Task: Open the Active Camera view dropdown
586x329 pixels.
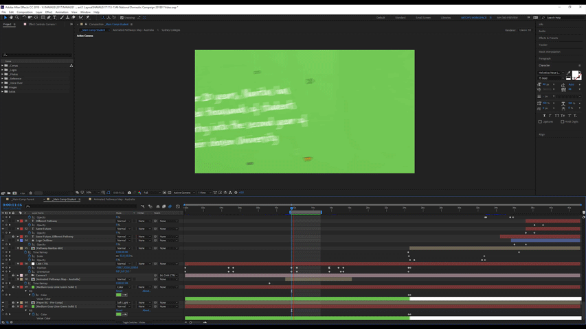Action: (x=184, y=193)
